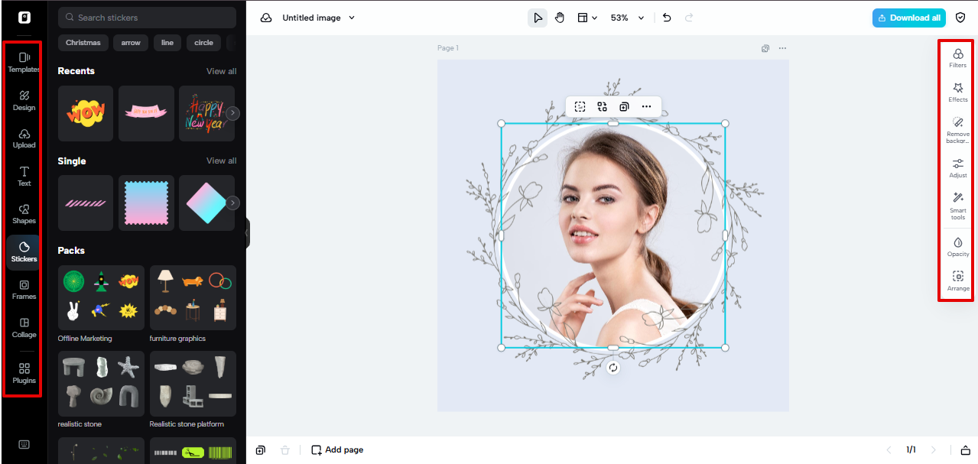Select the gradient diamond sticker
Viewport: 978px width, 464px height.
(x=206, y=203)
